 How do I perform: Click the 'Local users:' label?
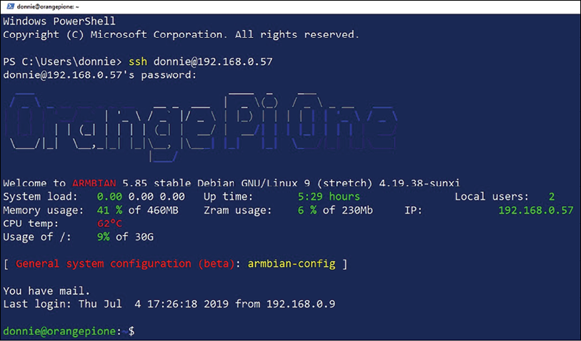492,196
